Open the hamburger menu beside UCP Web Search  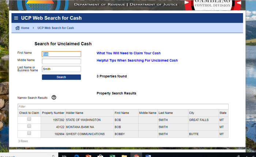coord(16,18)
